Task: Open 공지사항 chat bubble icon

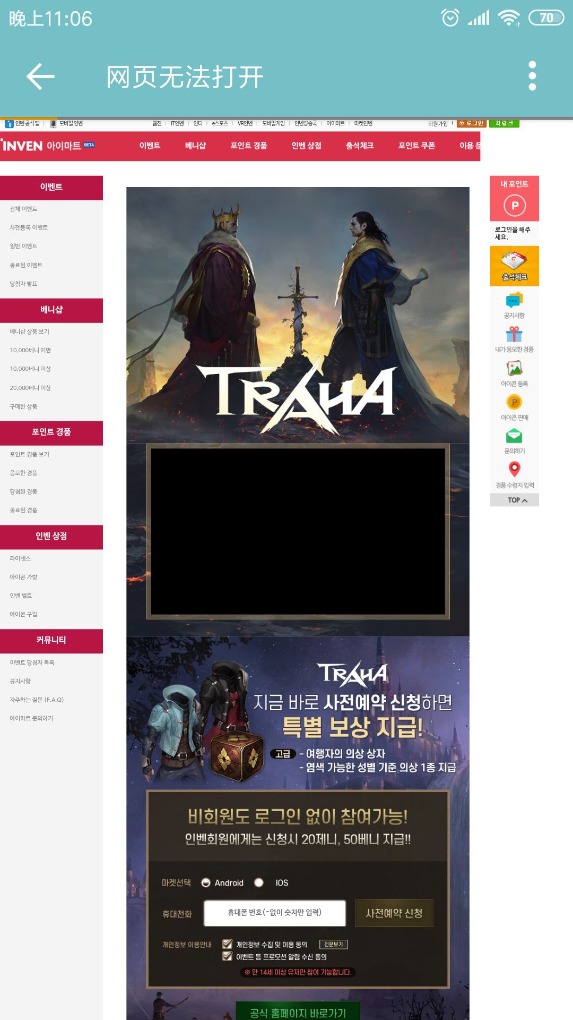Action: click(514, 301)
